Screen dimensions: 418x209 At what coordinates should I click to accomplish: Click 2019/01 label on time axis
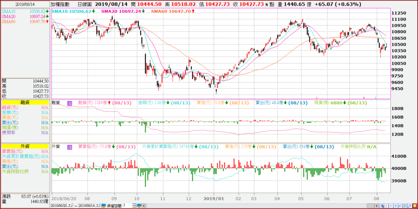213,199
